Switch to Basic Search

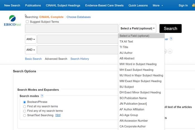[x=33, y=59]
